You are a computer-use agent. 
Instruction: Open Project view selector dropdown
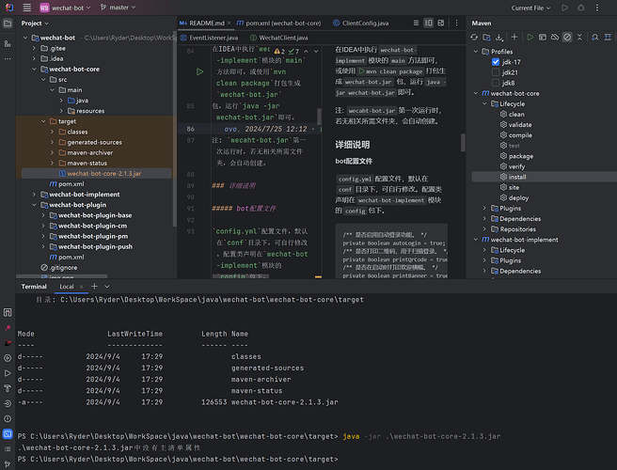(35, 23)
